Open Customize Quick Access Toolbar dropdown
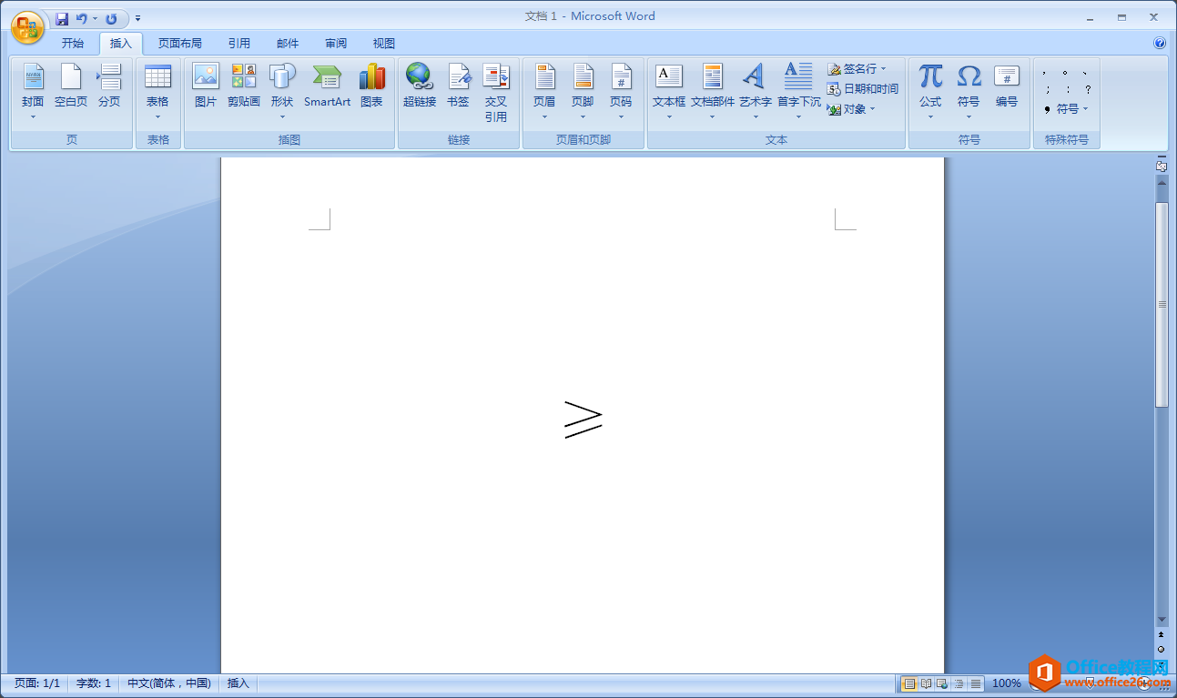1177x698 pixels. (x=137, y=18)
